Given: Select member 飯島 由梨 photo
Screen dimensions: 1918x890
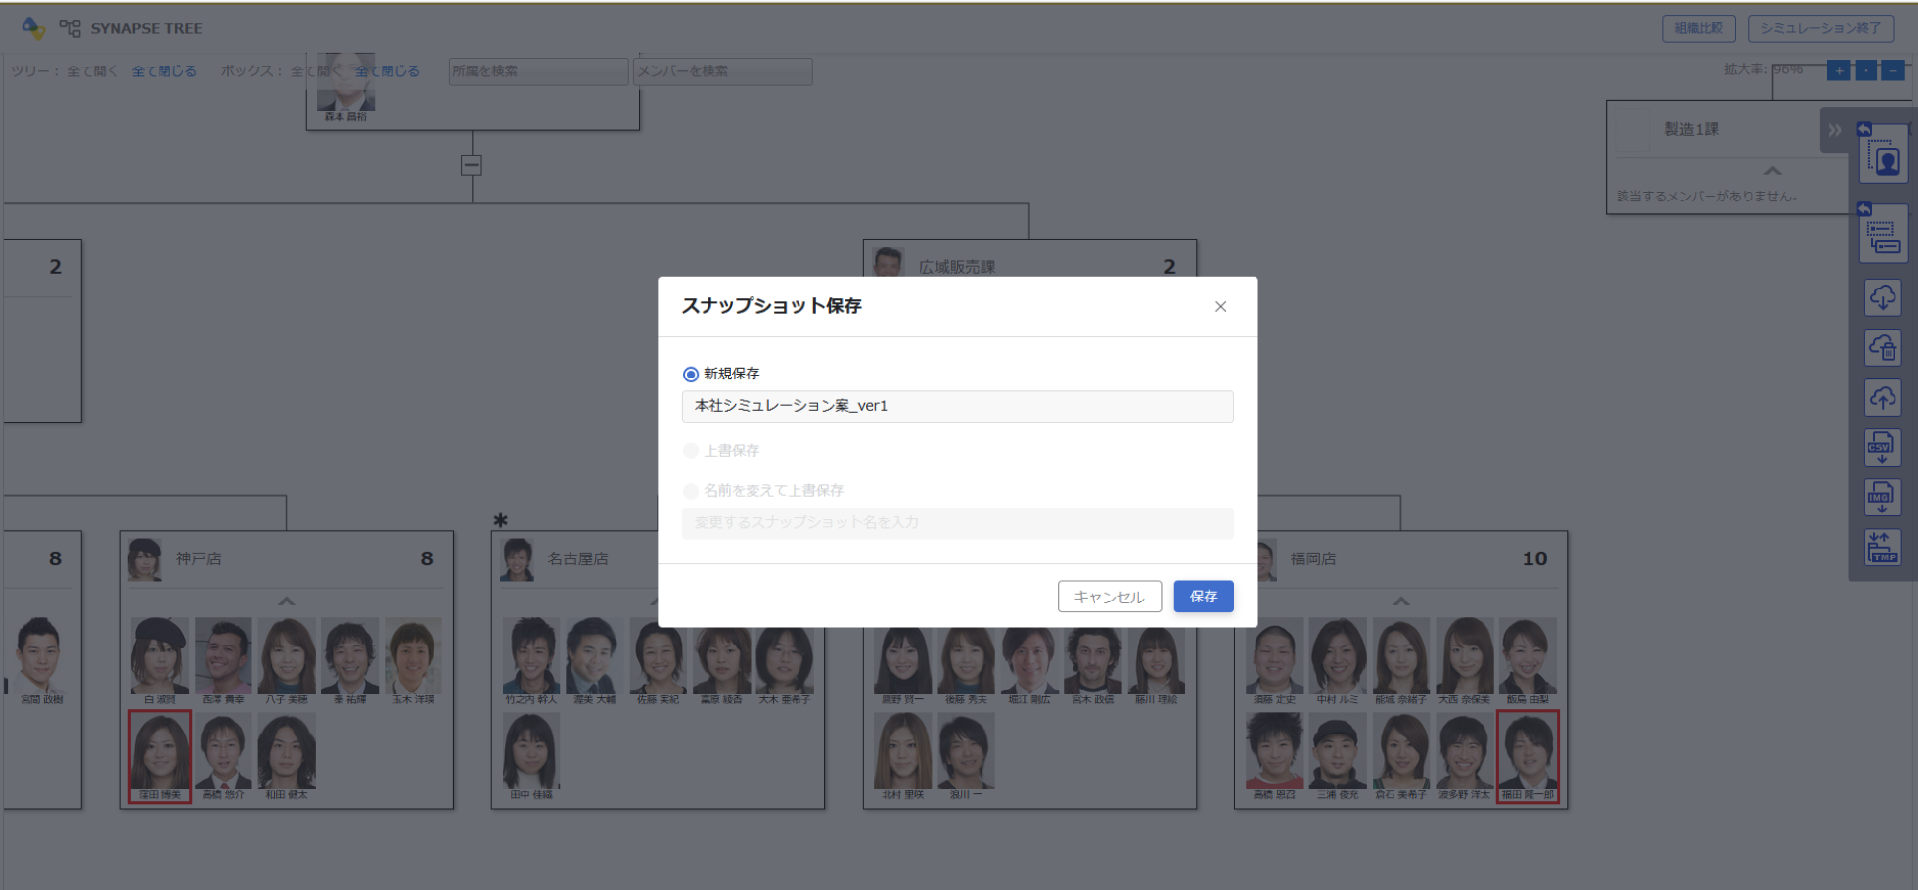Looking at the screenshot, I should pyautogui.click(x=1528, y=655).
